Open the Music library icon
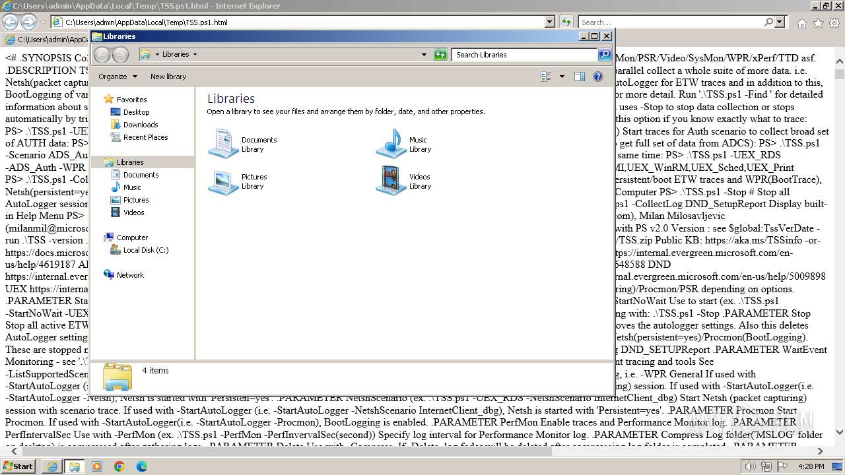Image resolution: width=845 pixels, height=475 pixels. [391, 144]
